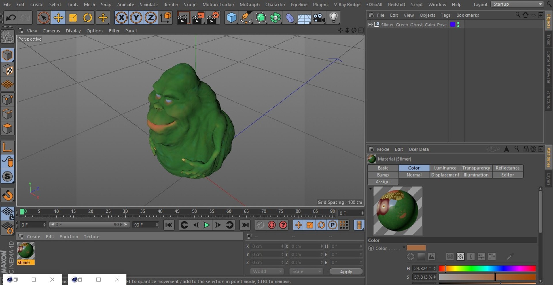This screenshot has height=285, width=553.
Task: Open the Material Manager Texture menu
Action: pyautogui.click(x=91, y=237)
